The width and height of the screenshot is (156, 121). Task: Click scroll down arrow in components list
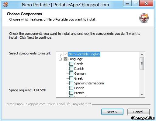(142, 95)
